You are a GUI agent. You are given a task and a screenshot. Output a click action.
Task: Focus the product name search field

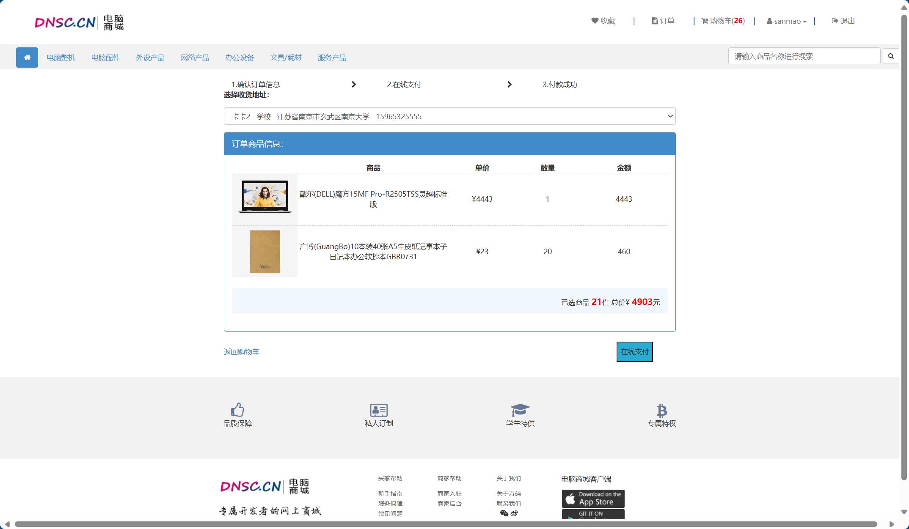click(x=804, y=56)
